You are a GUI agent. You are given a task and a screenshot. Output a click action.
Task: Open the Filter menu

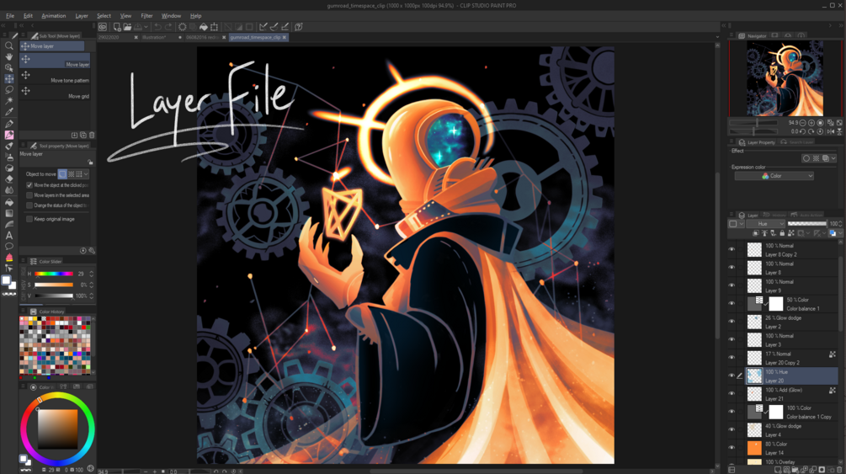click(x=146, y=16)
